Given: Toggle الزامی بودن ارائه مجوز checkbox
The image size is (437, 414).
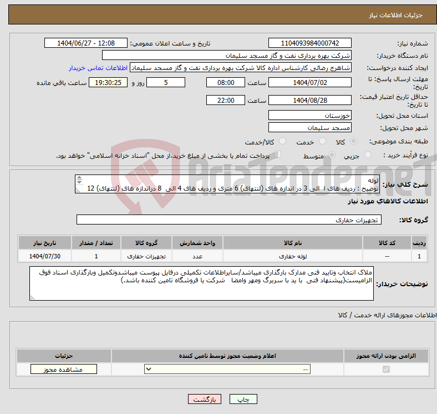Looking at the screenshot, I should coord(386,369).
